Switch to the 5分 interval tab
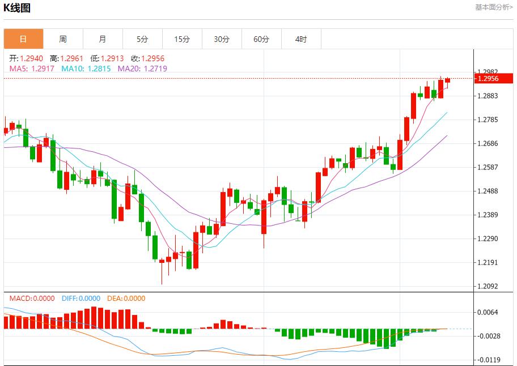The width and height of the screenshot is (517, 366). 142,39
